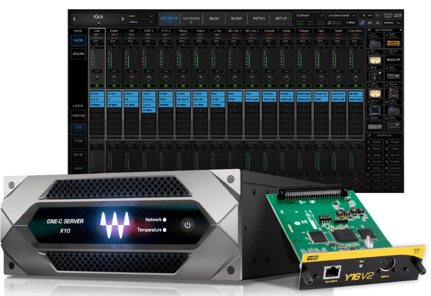Viewport: 431px width, 296px height.
Task: Toggle IN button on GTR 1 rack
Action: 148,86
